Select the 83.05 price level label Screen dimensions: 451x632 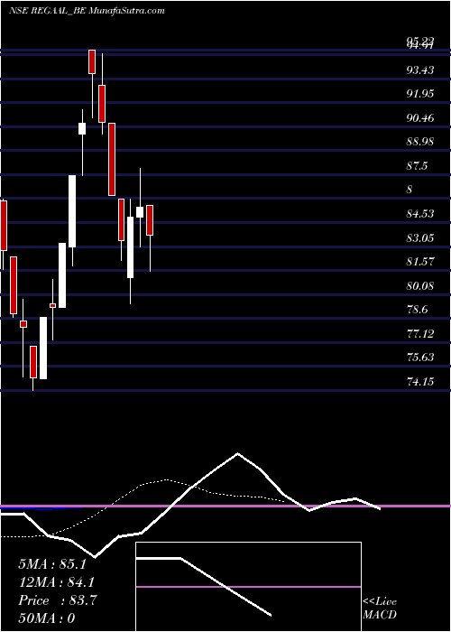pos(420,237)
